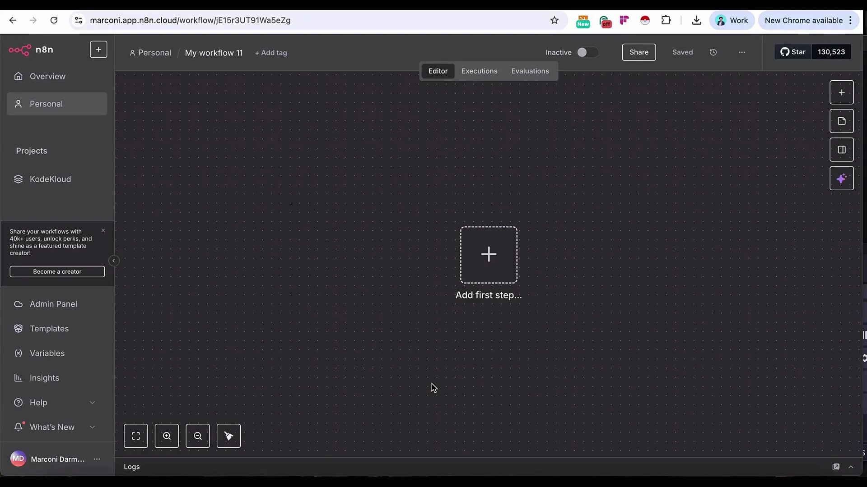The image size is (867, 487).
Task: Click the Become a creator button
Action: [x=57, y=271]
